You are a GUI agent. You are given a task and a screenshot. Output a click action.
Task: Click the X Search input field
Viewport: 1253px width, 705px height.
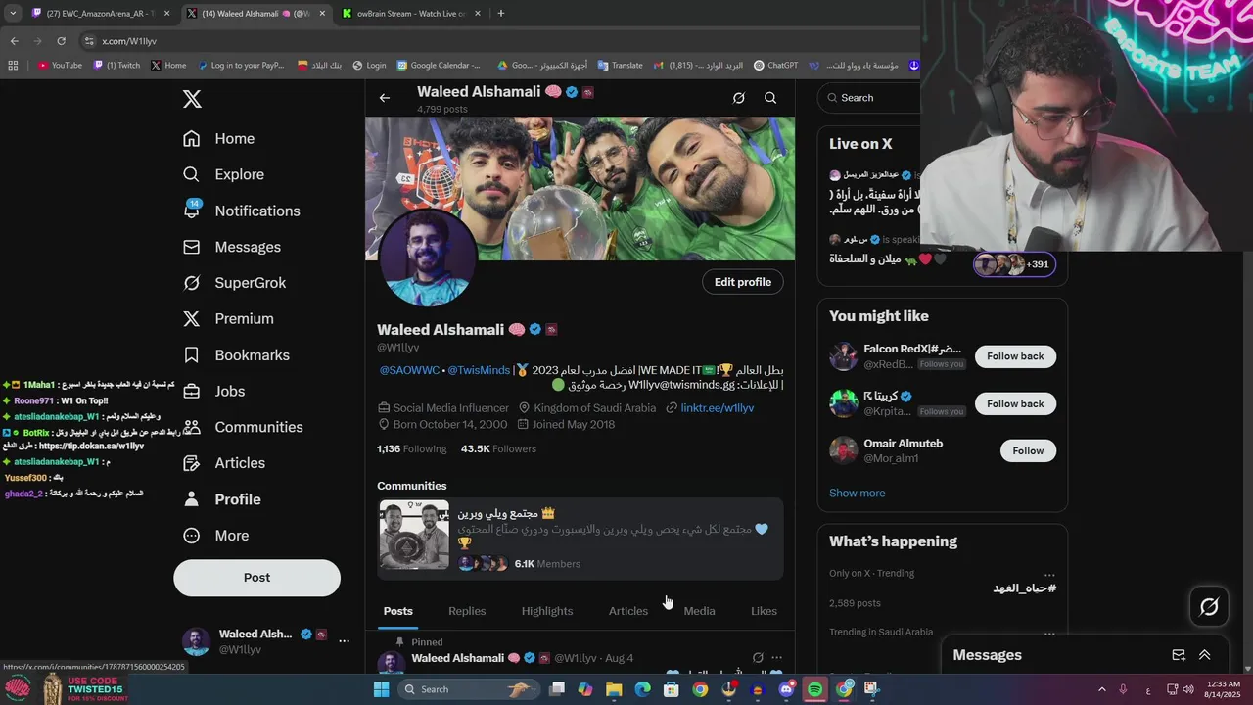pos(868,98)
